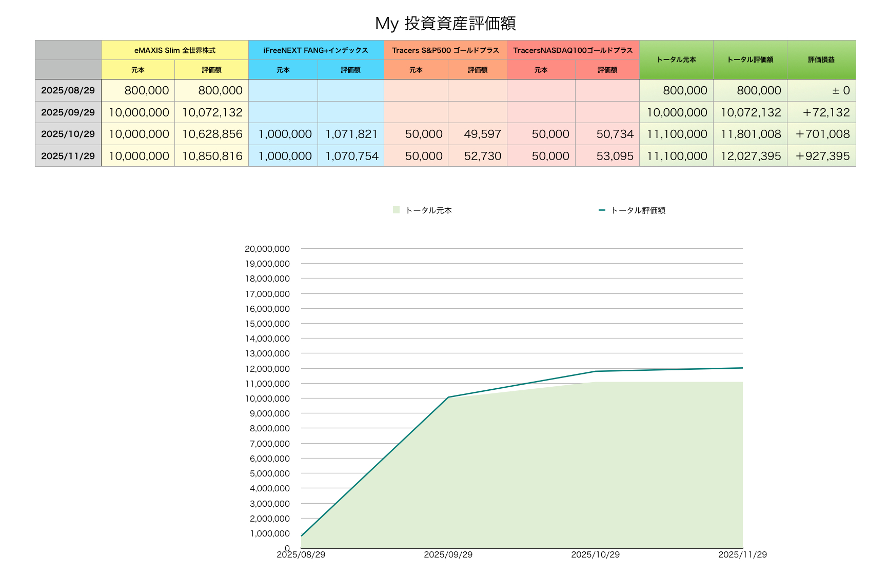Viewport: 888px width, 577px height.
Task: Click the Tracers S&P500 ゴールドプラス header
Action: tap(445, 50)
